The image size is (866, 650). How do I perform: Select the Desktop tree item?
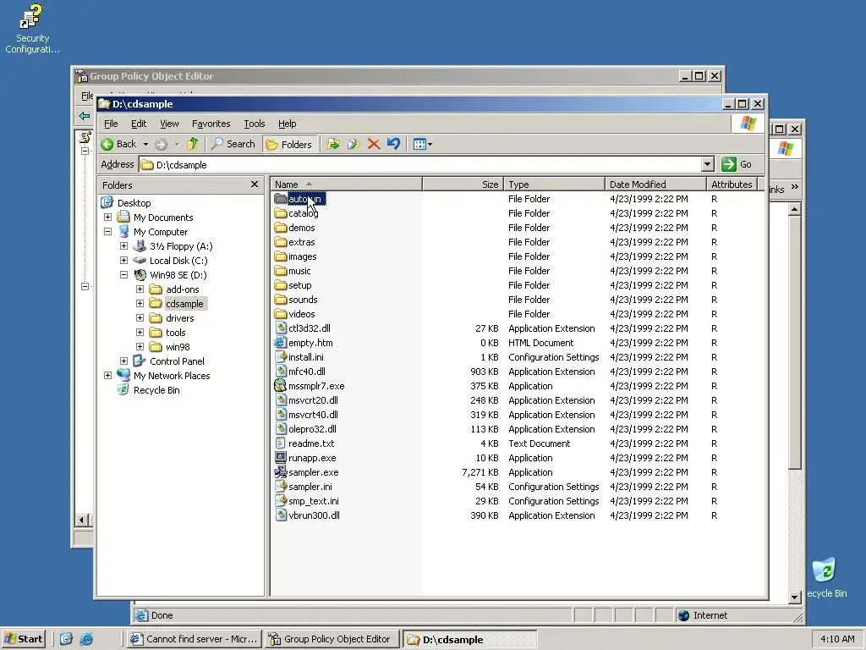134,203
